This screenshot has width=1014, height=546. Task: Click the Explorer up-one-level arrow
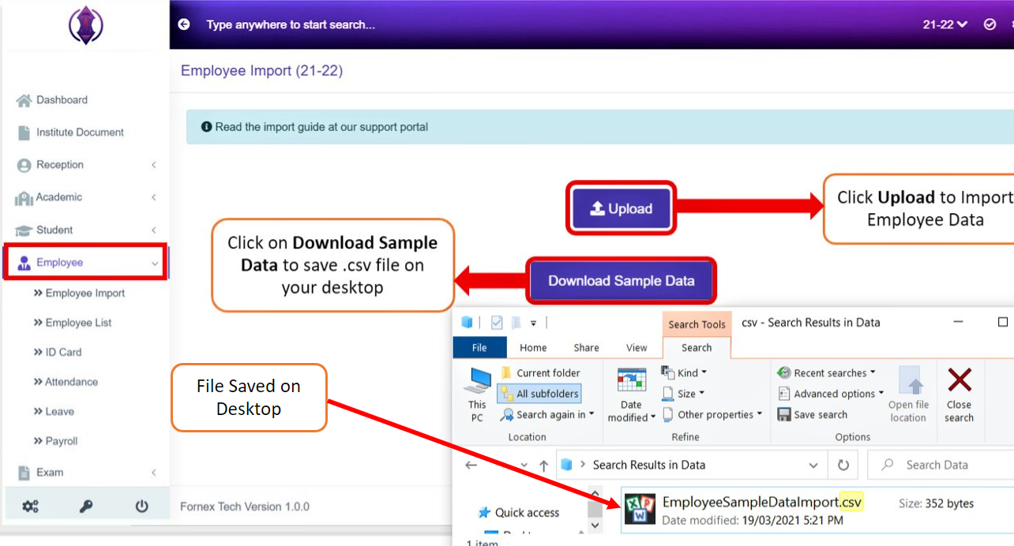(x=543, y=466)
